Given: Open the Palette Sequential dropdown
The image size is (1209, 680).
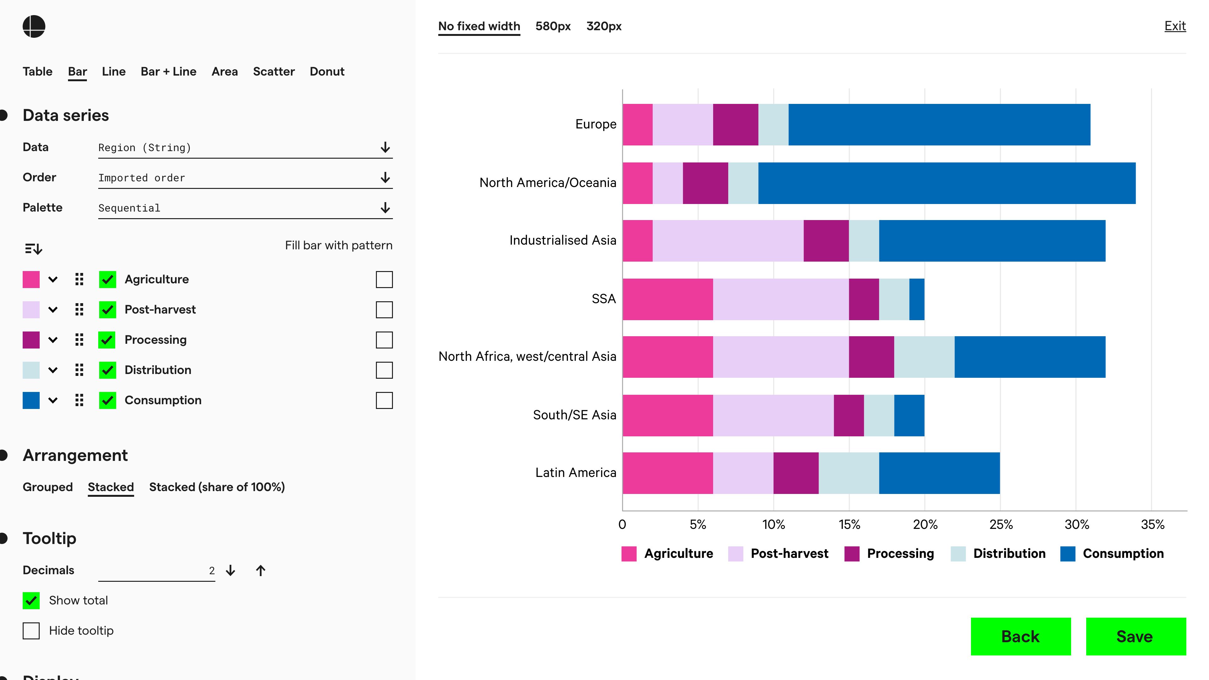Looking at the screenshot, I should [245, 208].
